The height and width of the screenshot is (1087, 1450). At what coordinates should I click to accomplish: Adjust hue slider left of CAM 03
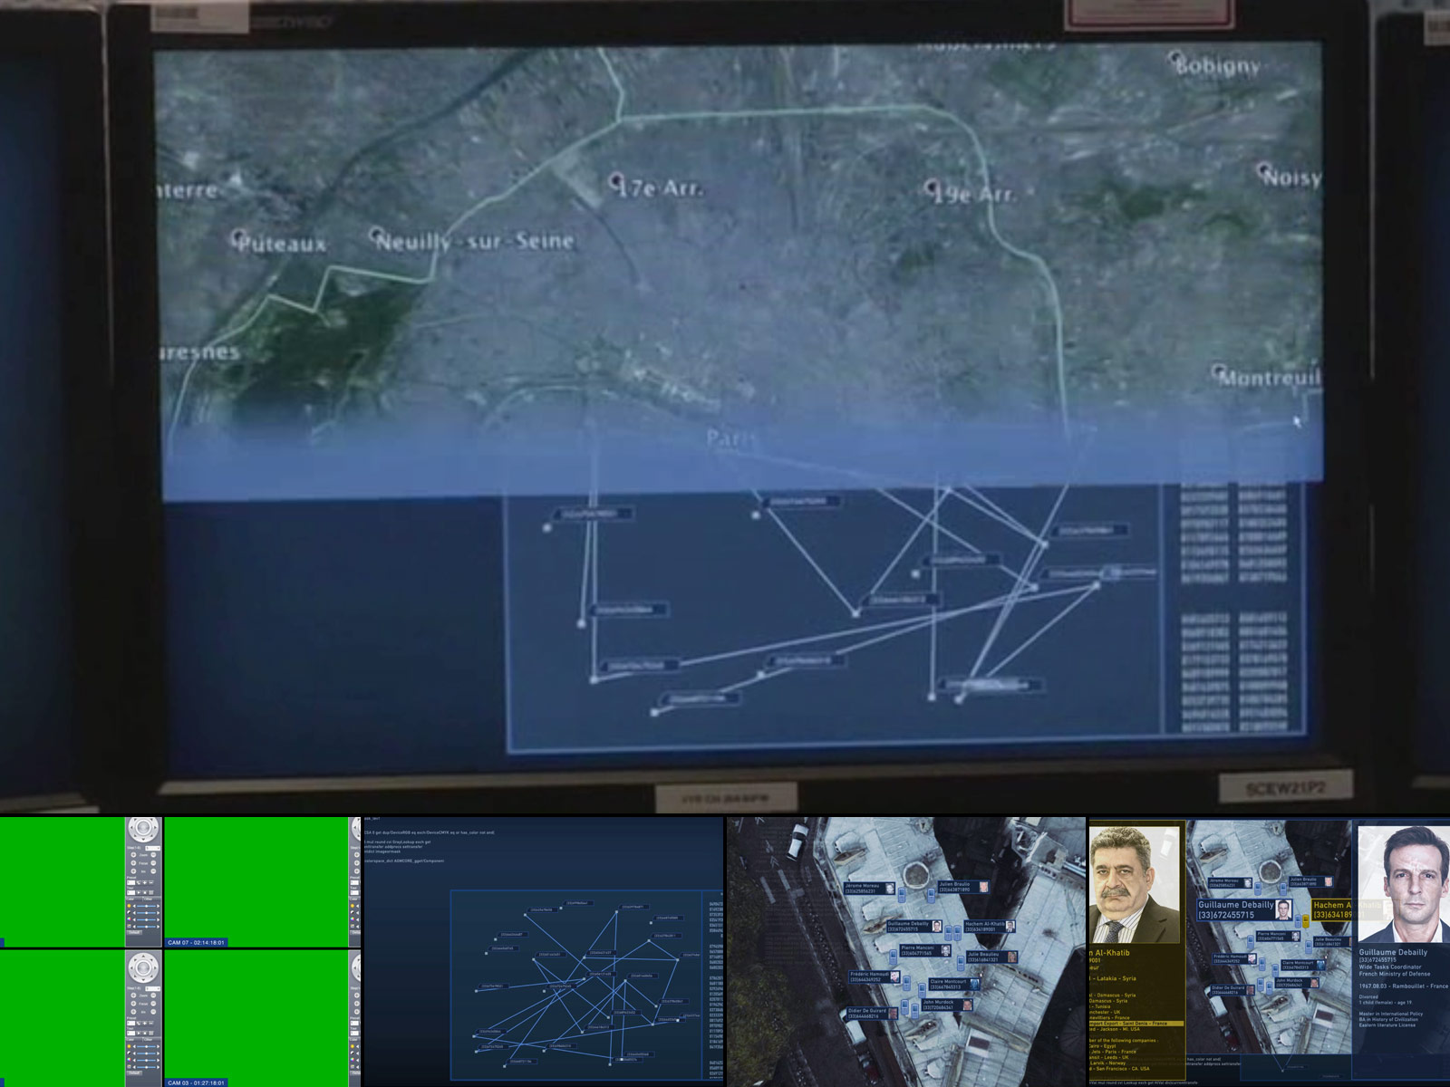[x=146, y=1067]
